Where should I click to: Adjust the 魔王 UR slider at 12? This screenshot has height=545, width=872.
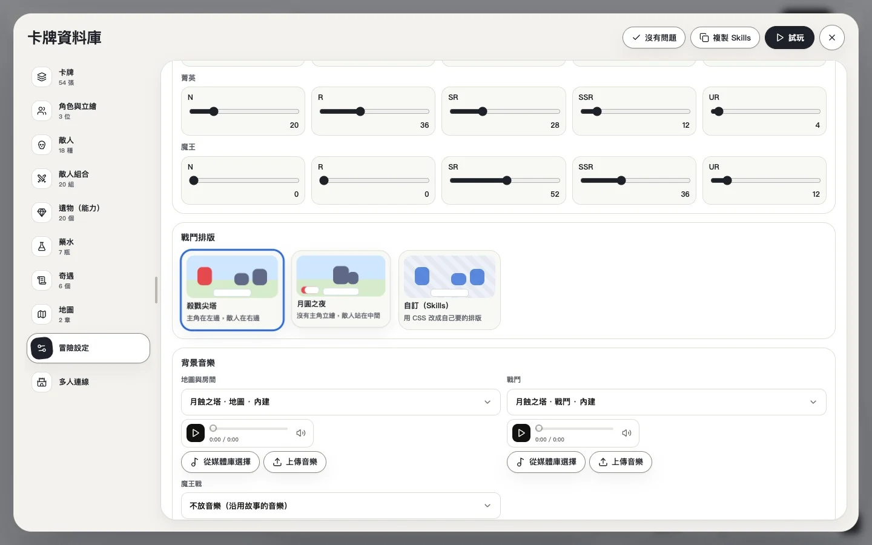pos(765,180)
